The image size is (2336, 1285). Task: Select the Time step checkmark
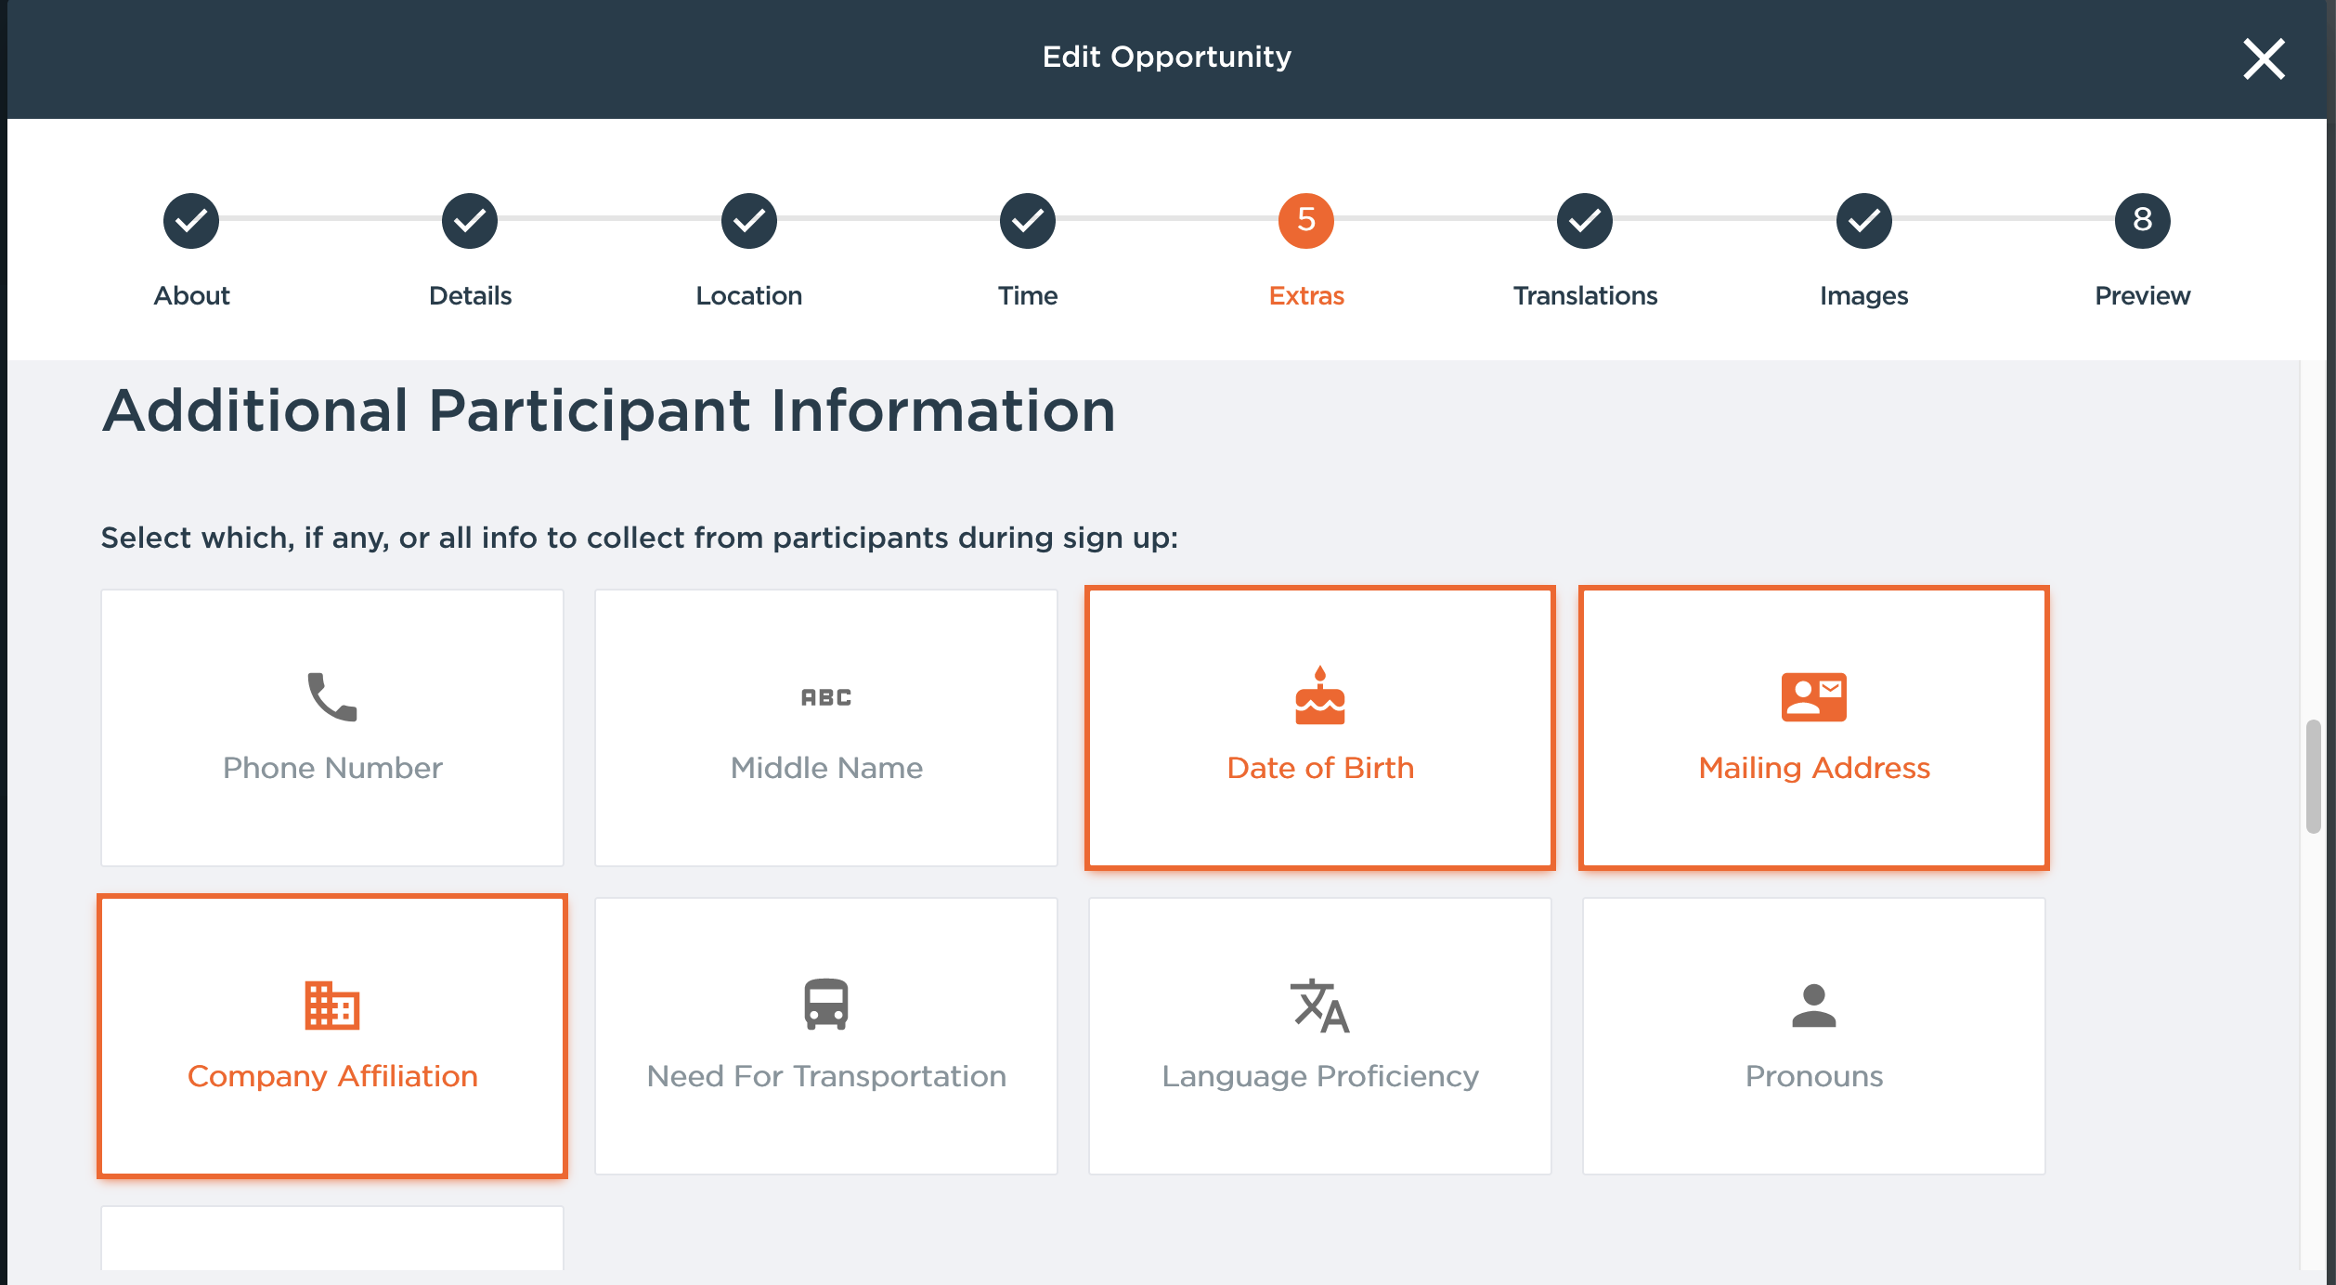[1027, 221]
